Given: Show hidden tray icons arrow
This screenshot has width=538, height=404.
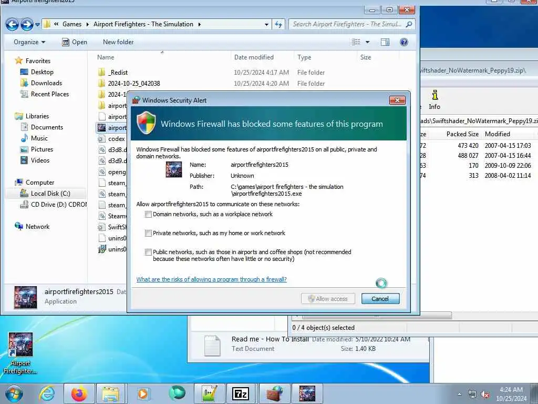Looking at the screenshot, I should click(x=459, y=394).
